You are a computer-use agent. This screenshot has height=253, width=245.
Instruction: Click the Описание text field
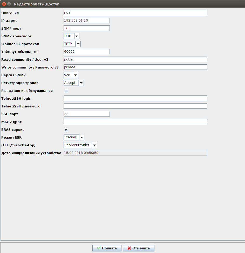[135, 13]
